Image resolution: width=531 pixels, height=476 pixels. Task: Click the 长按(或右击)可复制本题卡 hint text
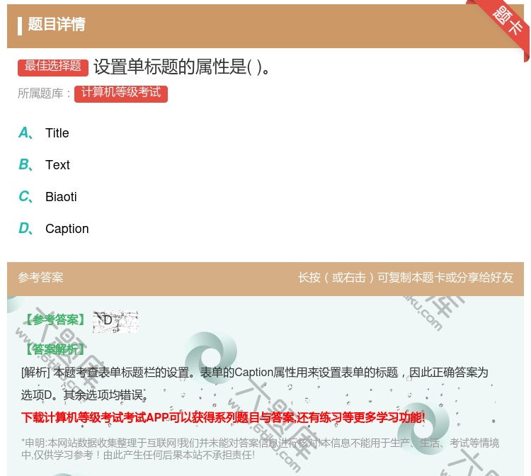(x=406, y=278)
